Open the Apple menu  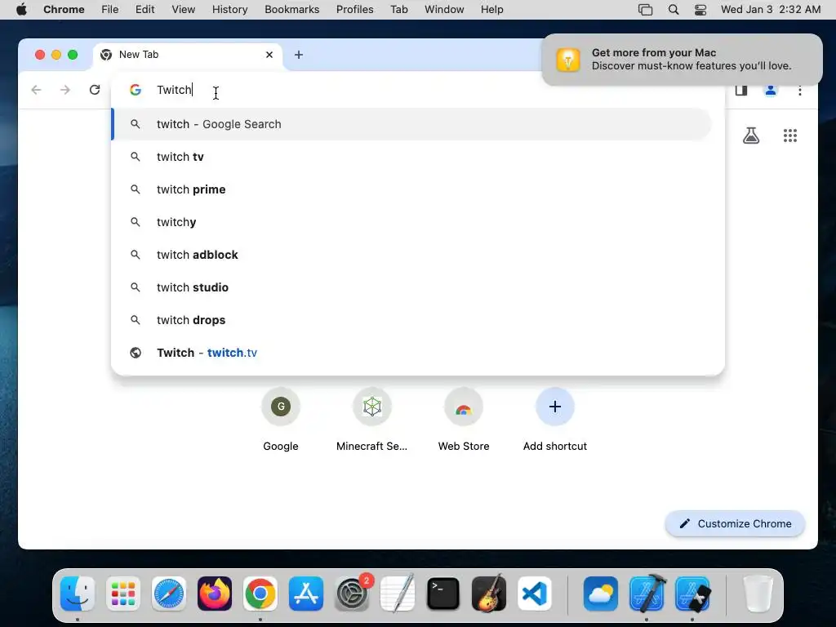point(21,10)
